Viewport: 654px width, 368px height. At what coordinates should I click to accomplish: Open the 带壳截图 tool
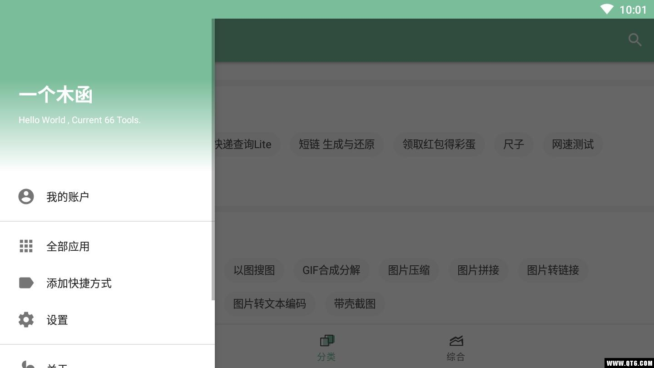pos(355,304)
